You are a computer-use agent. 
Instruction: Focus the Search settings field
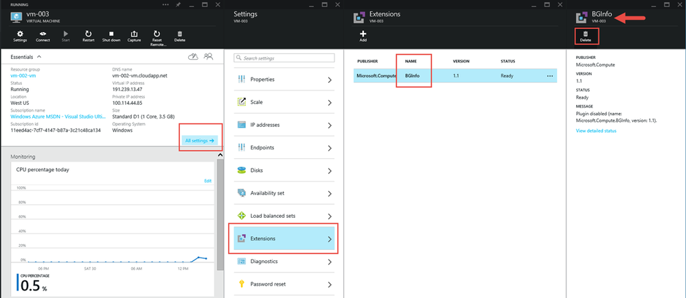tap(284, 58)
